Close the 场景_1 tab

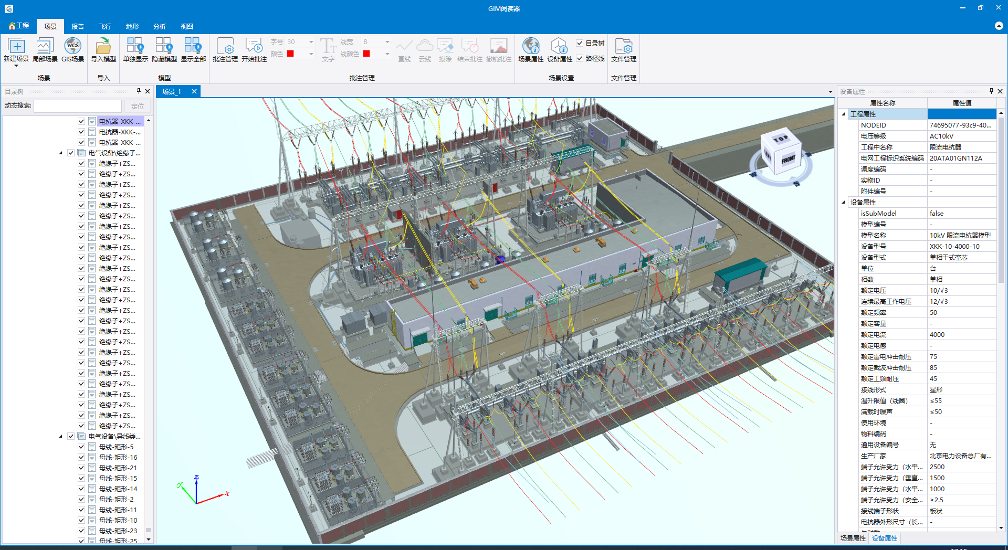pyautogui.click(x=194, y=91)
